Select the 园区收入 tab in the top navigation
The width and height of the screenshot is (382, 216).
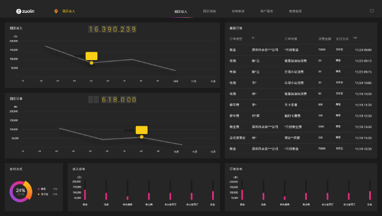coord(181,12)
